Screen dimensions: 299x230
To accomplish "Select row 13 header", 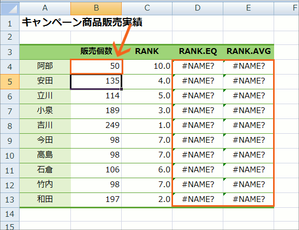I will pyautogui.click(x=10, y=200).
